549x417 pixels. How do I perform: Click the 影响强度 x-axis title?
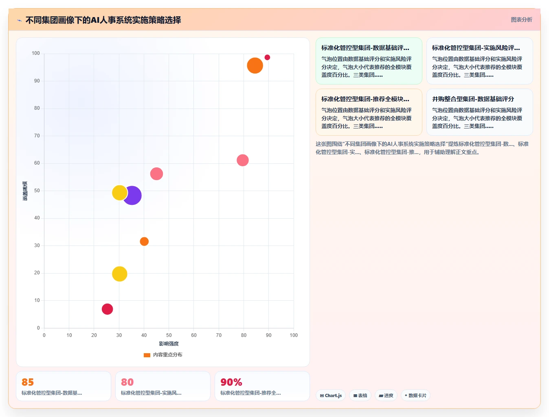169,344
